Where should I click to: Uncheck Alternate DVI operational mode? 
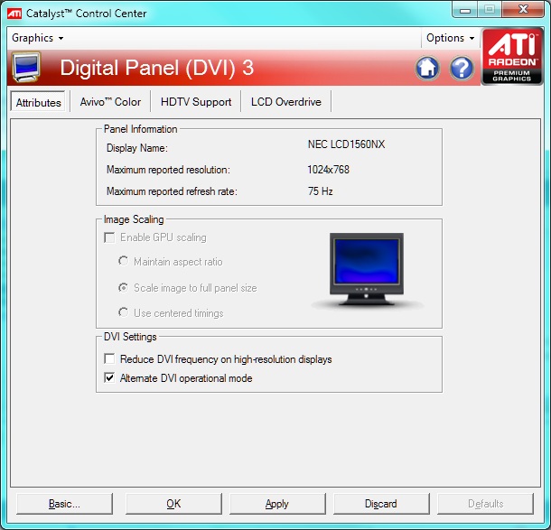point(109,378)
